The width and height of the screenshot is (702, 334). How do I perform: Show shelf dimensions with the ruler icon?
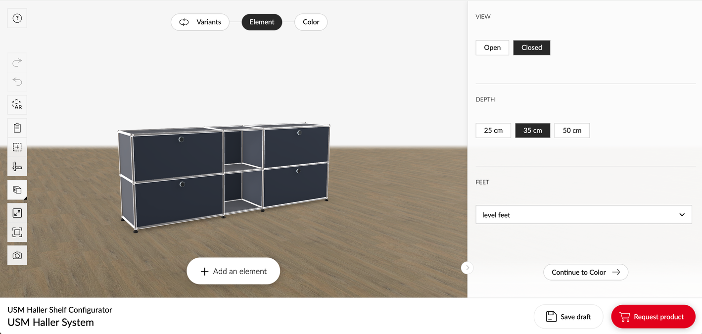coord(17,166)
